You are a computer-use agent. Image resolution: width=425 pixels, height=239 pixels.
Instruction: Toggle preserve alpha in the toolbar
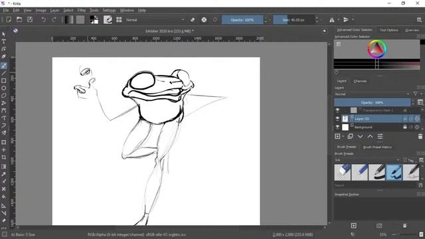(204, 19)
